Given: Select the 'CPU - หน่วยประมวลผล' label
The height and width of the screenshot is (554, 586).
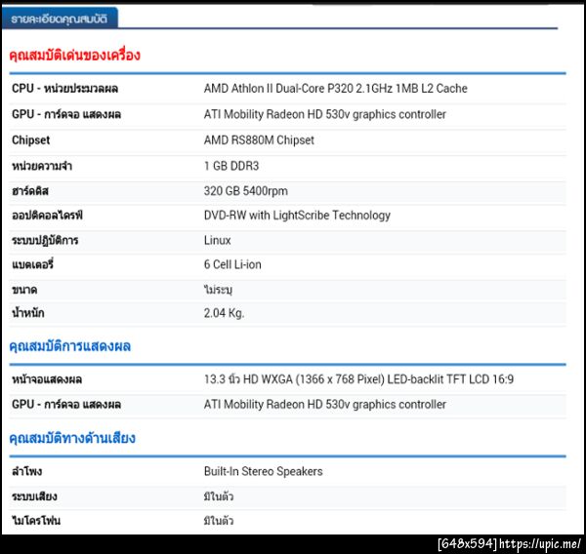Looking at the screenshot, I should pyautogui.click(x=64, y=89).
